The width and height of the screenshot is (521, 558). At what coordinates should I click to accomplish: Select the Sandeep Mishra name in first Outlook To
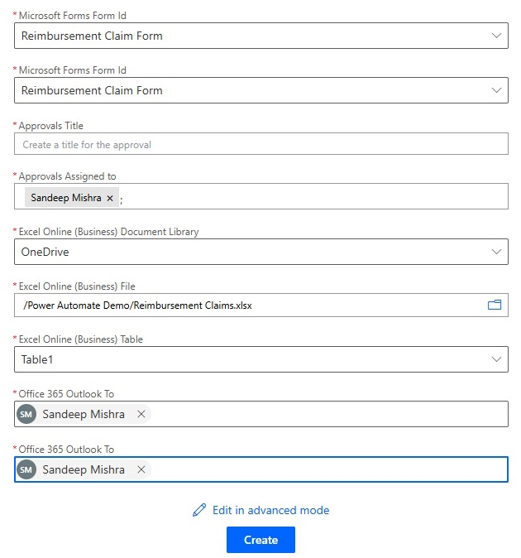point(84,414)
